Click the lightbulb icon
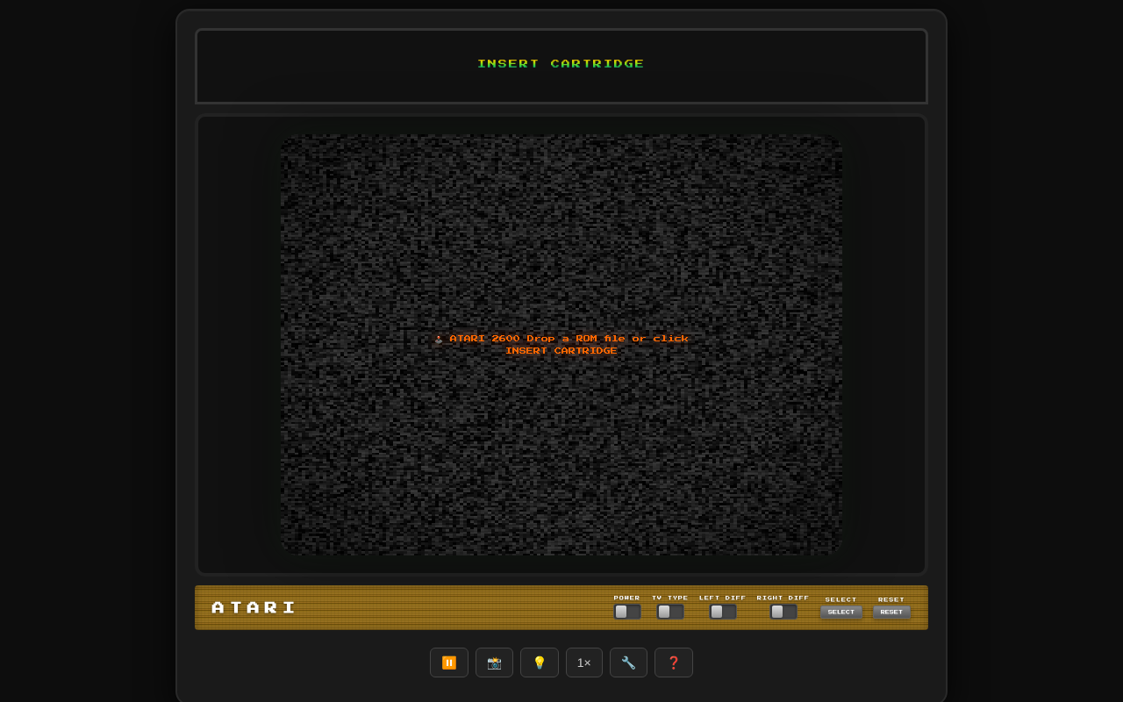This screenshot has width=1123, height=702. pos(539,663)
